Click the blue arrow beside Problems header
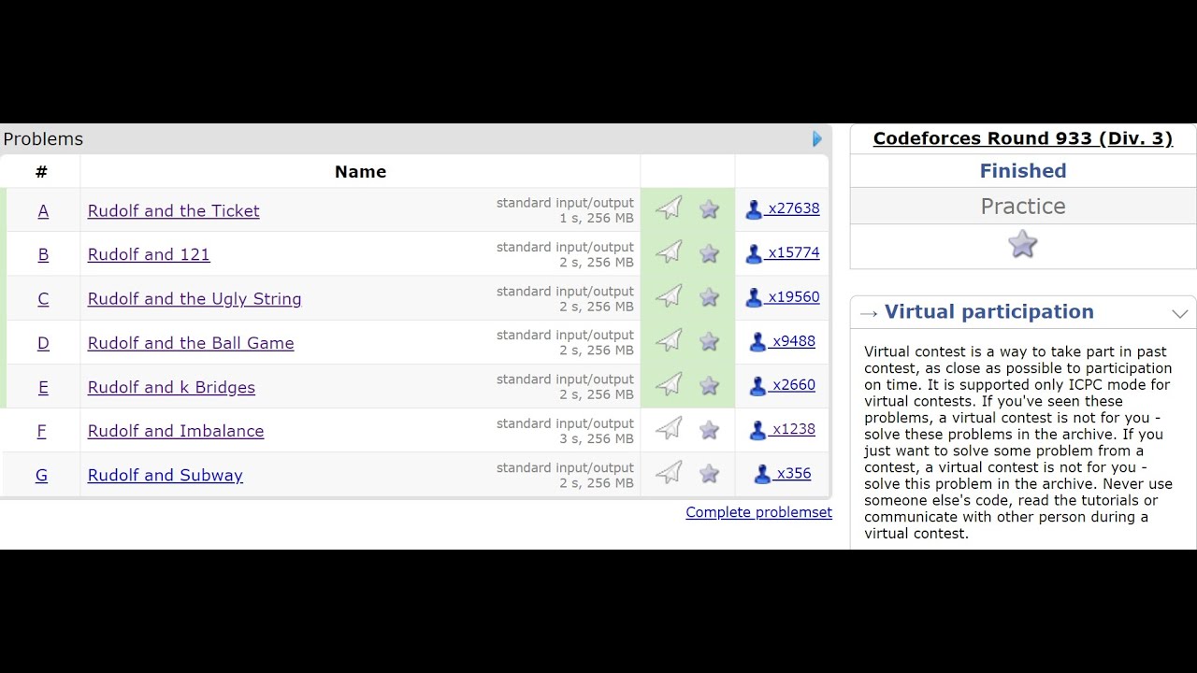 (x=817, y=139)
